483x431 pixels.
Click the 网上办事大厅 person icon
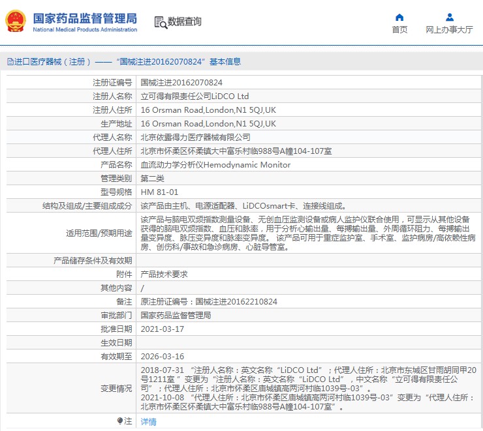pyautogui.click(x=449, y=18)
